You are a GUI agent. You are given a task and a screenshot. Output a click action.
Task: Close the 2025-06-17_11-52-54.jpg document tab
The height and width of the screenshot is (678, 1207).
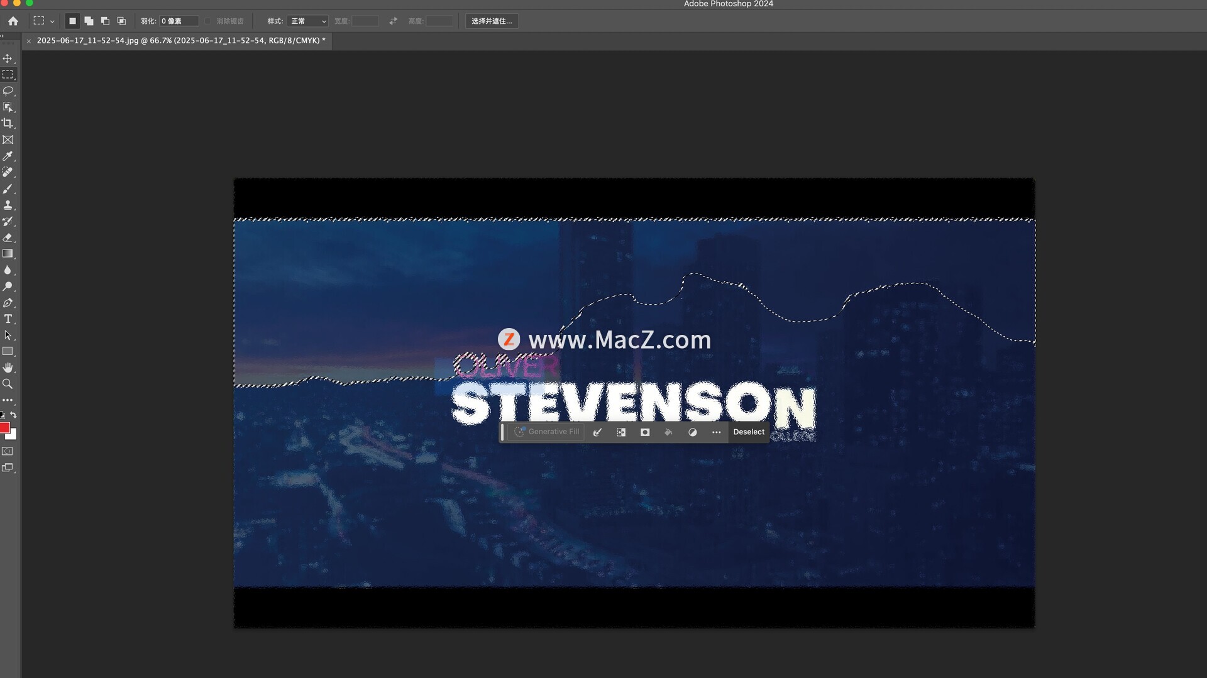[29, 41]
